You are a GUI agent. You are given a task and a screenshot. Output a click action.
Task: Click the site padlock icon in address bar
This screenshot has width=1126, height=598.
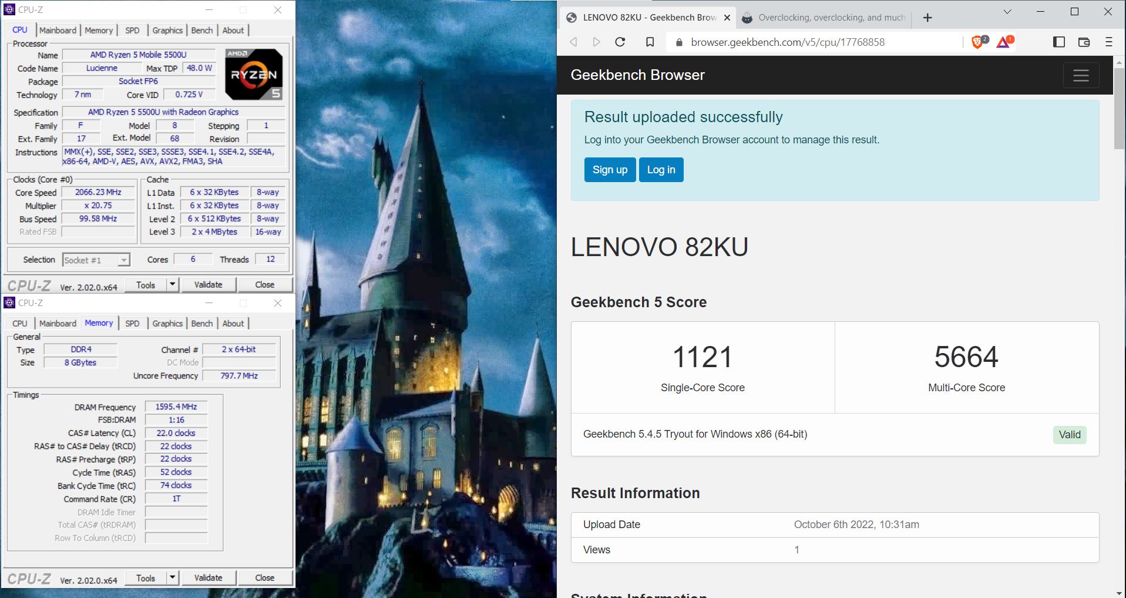click(679, 42)
